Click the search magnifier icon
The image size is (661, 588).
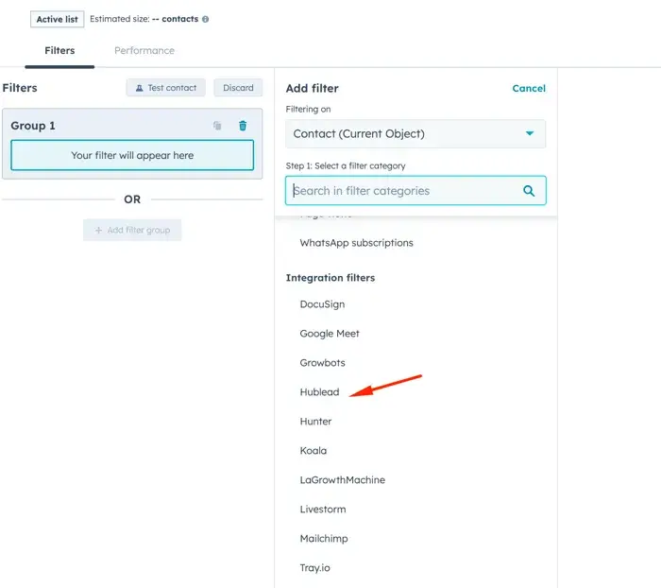pyautogui.click(x=529, y=191)
